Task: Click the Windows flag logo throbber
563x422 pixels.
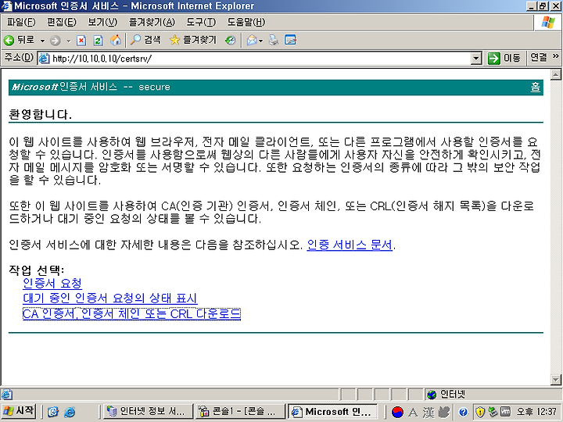Action: click(x=548, y=22)
